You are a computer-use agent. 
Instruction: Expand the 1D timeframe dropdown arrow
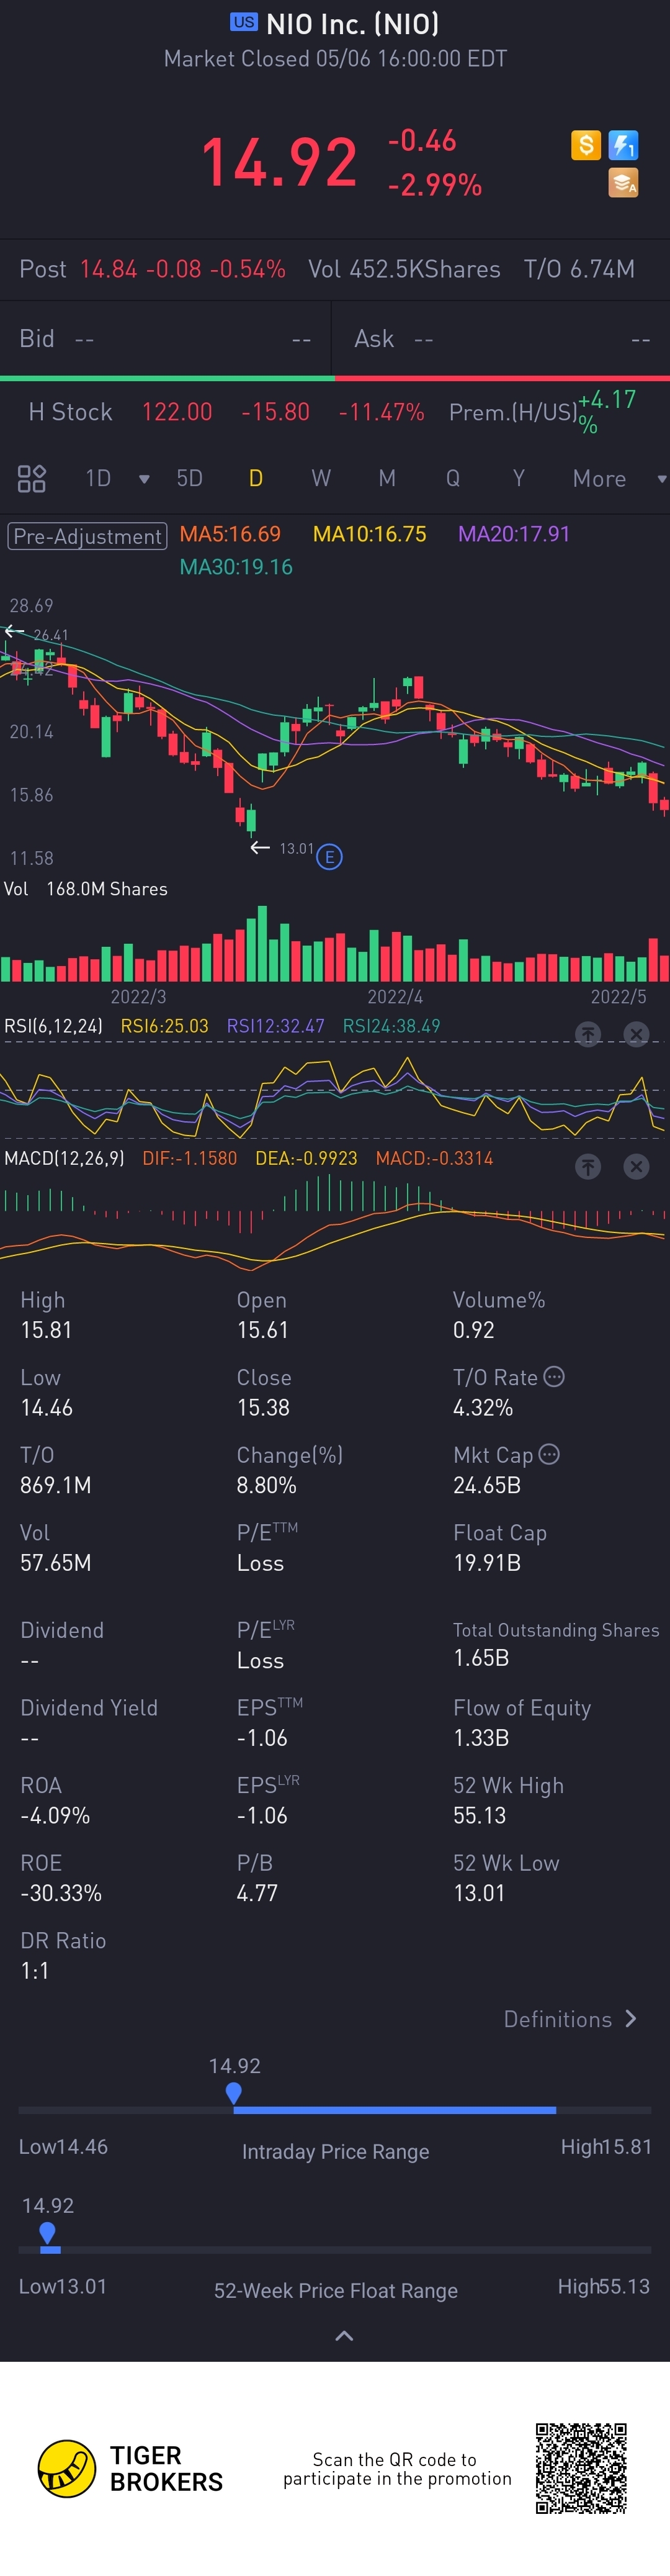click(144, 479)
